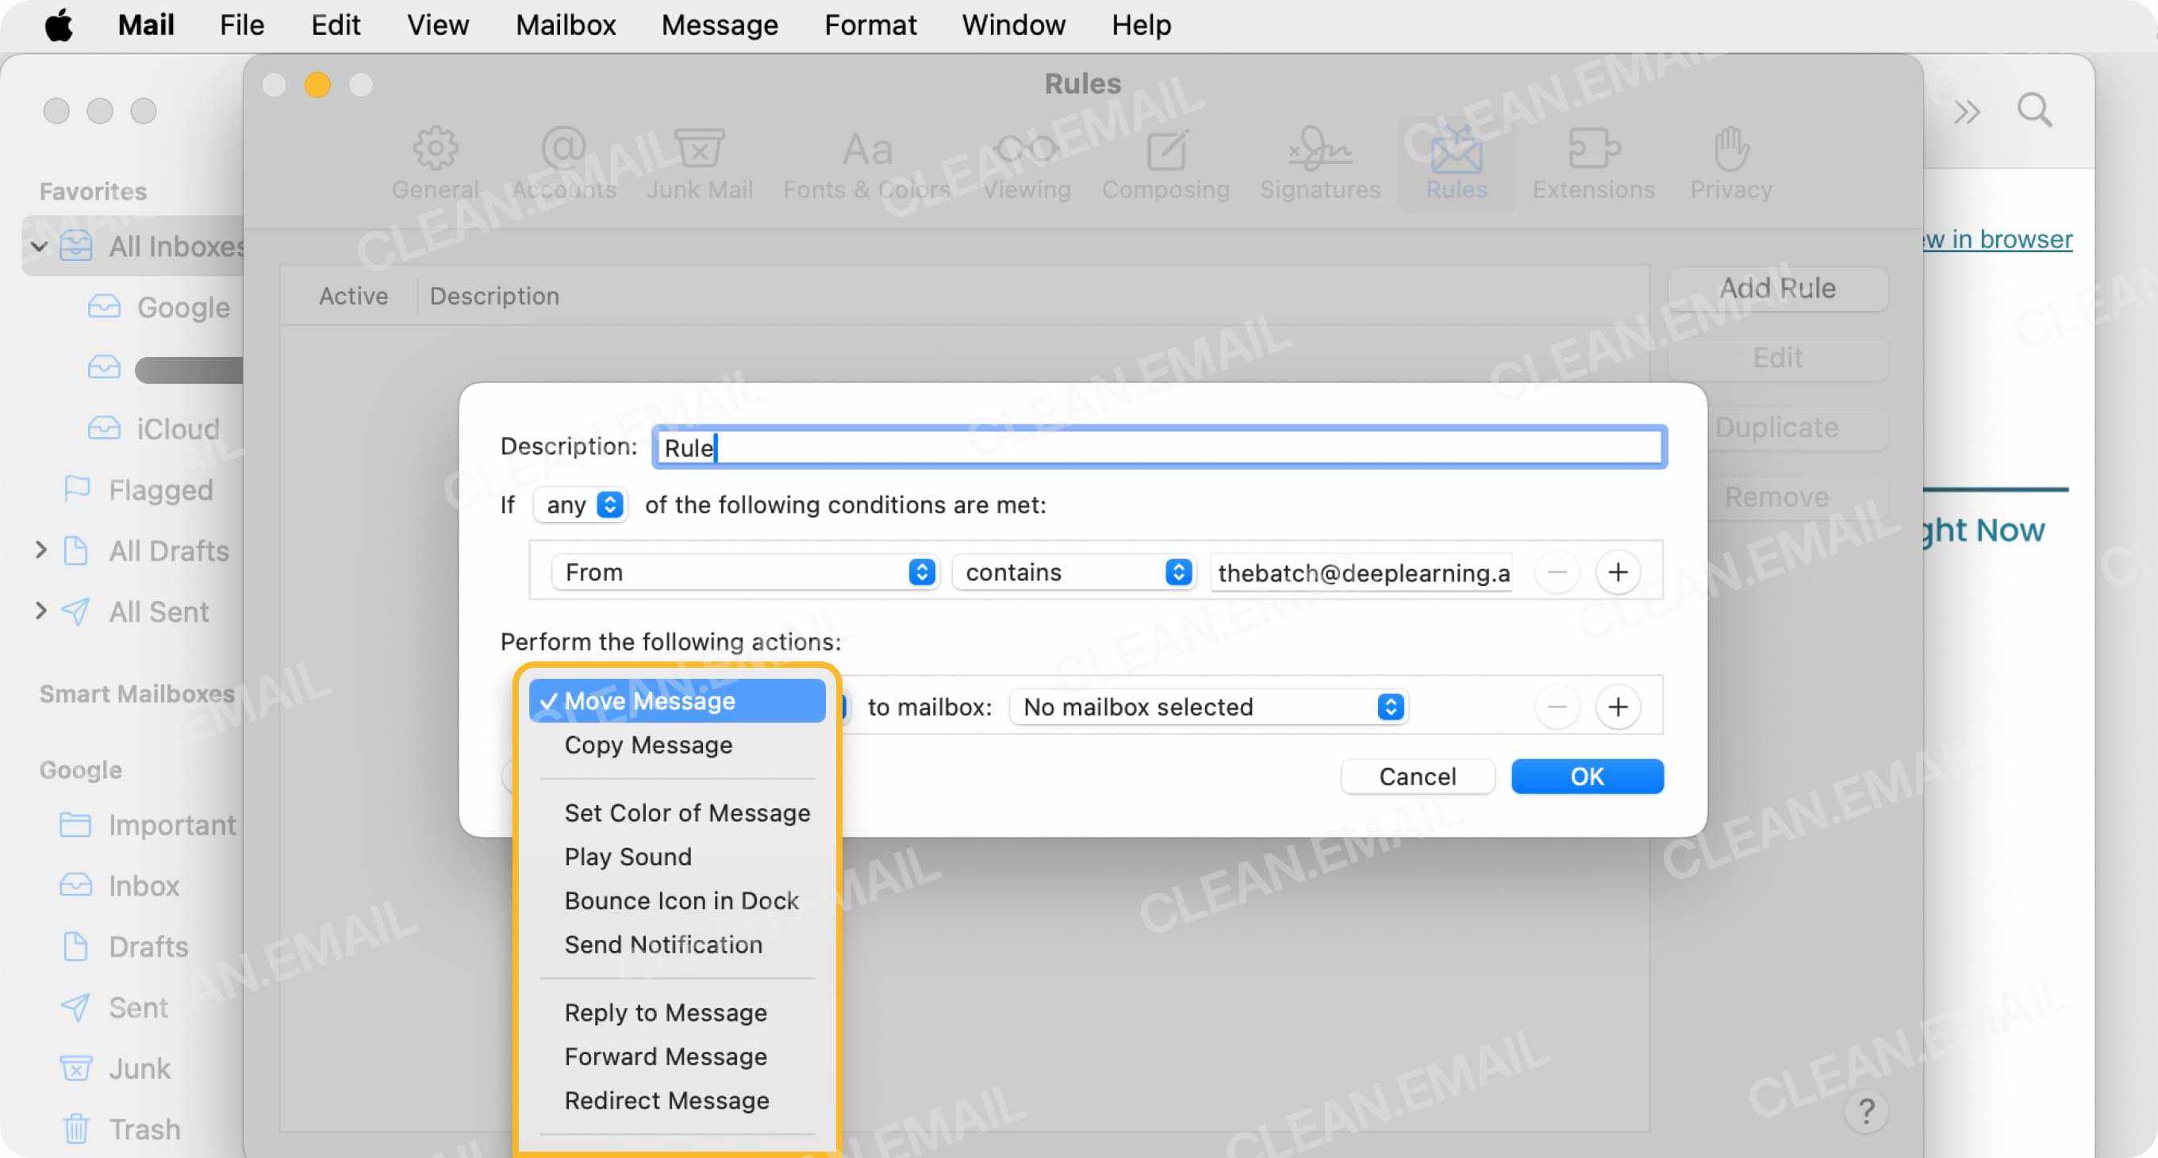2158x1158 pixels.
Task: Expand the All Drafts chevron
Action: pos(40,550)
